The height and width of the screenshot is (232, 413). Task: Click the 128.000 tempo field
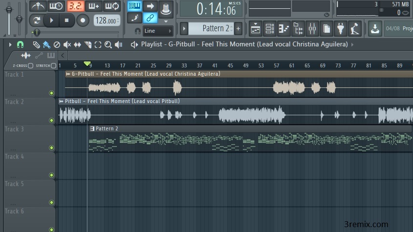(x=107, y=21)
